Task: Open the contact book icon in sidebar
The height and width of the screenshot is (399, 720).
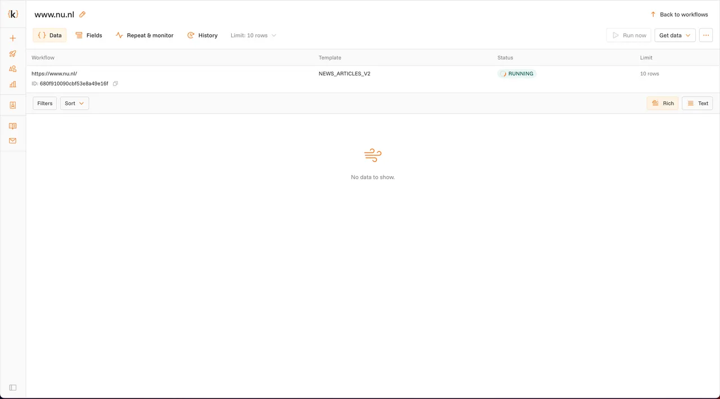Action: pyautogui.click(x=13, y=105)
